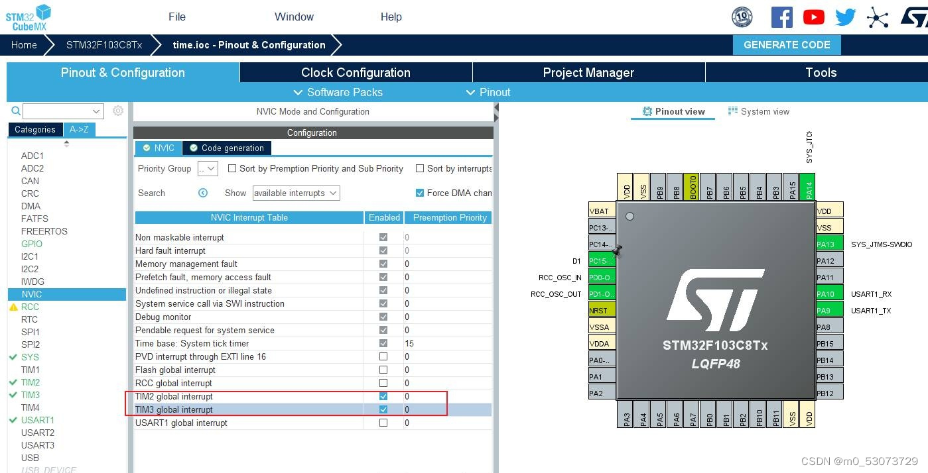The image size is (928, 473).
Task: Select SYS in the peripheral list
Action: pos(30,357)
